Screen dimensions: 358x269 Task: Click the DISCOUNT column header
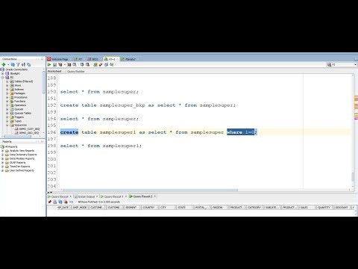click(x=342, y=208)
